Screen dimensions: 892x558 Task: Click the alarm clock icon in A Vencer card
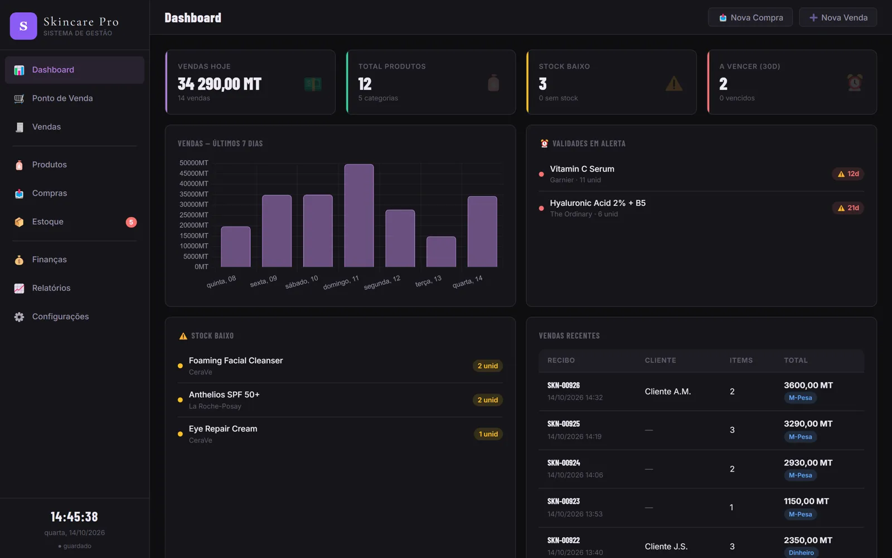pyautogui.click(x=855, y=83)
